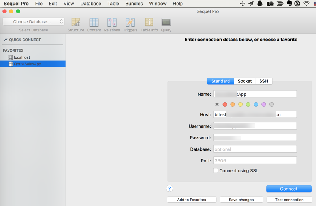This screenshot has width=316, height=206.
Task: Click the paper plane icon in menu bar
Action: point(251,4)
